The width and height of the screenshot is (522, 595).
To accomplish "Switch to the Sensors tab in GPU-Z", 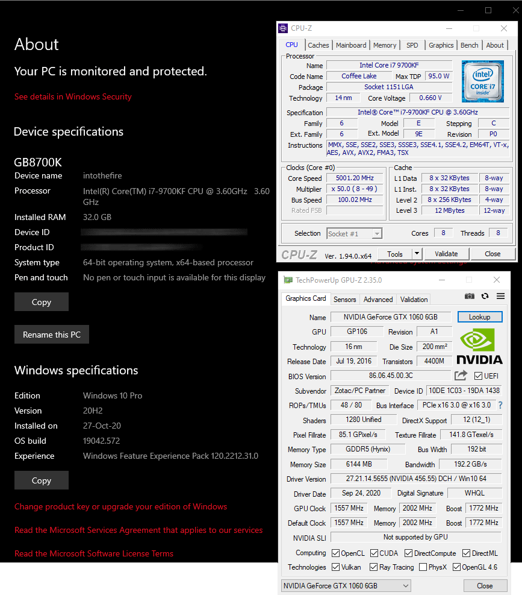I will (344, 300).
